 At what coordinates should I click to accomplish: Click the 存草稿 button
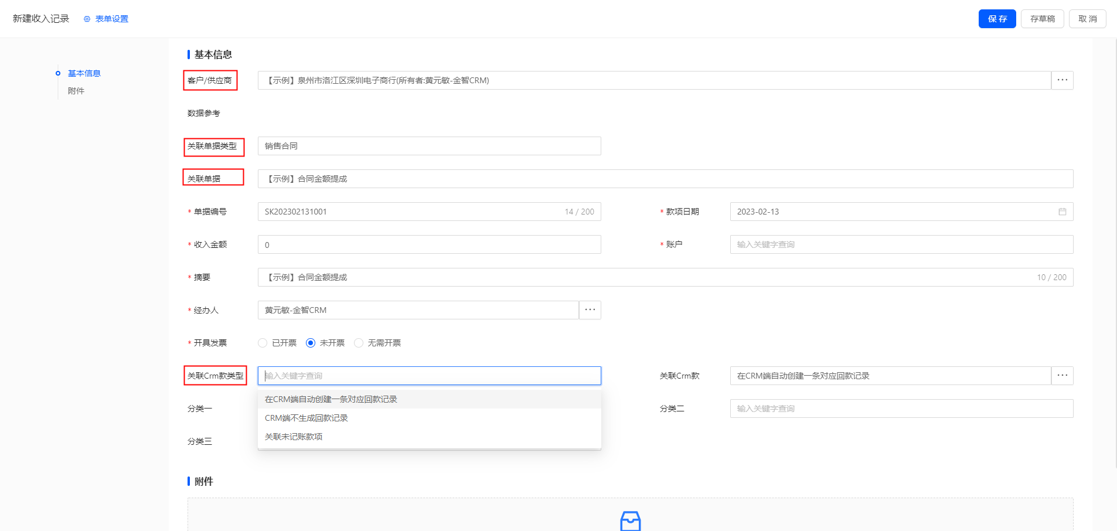click(x=1042, y=19)
